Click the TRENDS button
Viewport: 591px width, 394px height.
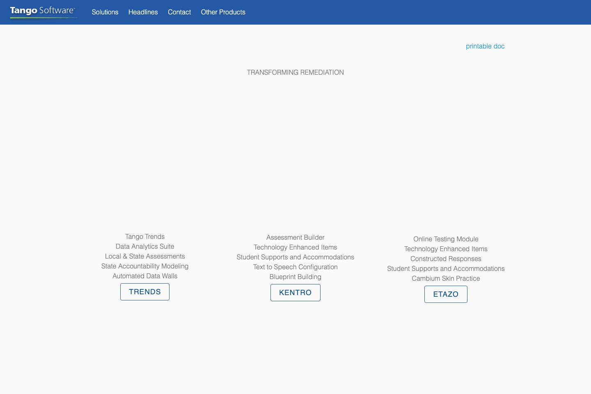145,292
